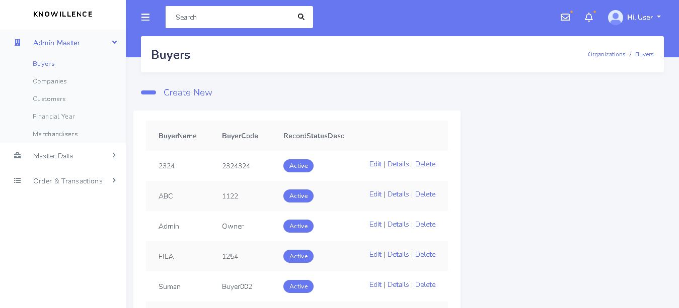The width and height of the screenshot is (679, 308).
Task: Open the Hi, User dropdown
Action: (644, 17)
